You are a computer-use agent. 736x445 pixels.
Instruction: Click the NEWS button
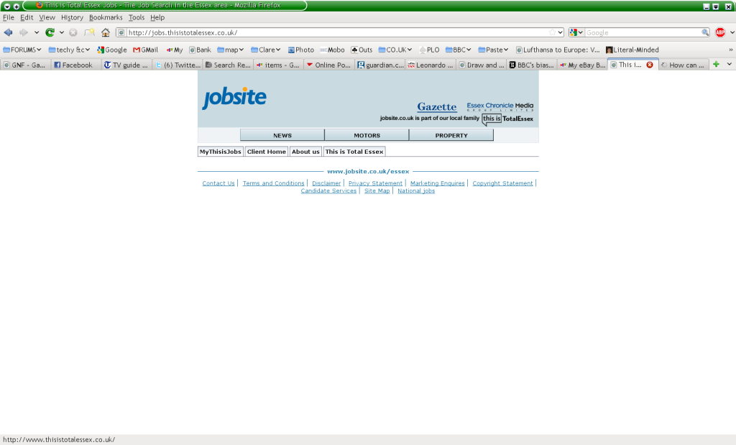(x=282, y=135)
